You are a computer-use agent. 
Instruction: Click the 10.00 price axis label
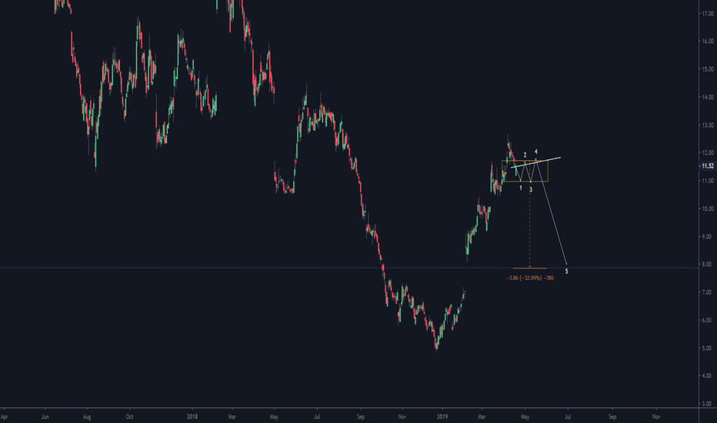(708, 208)
